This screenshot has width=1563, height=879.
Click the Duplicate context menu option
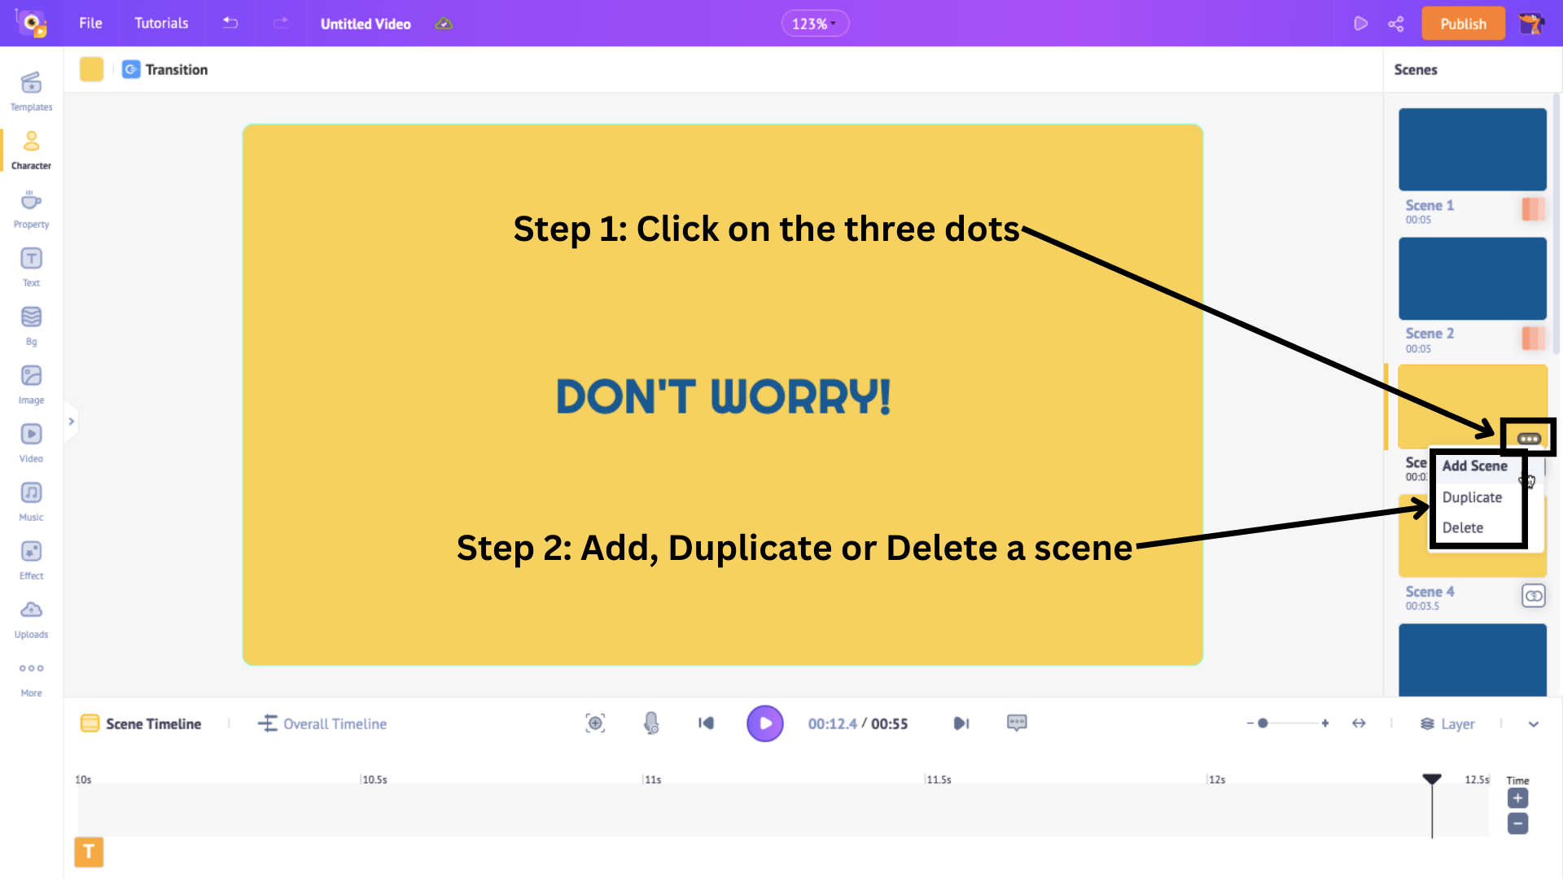click(1473, 496)
